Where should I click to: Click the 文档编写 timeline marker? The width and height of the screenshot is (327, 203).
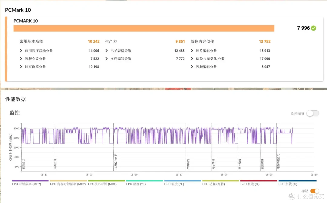click(188, 164)
